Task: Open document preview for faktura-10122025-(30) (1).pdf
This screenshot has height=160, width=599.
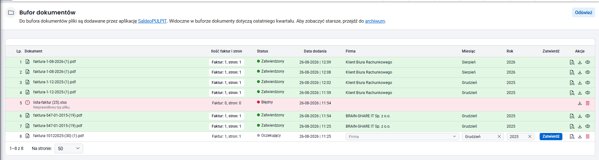Action: (572, 136)
